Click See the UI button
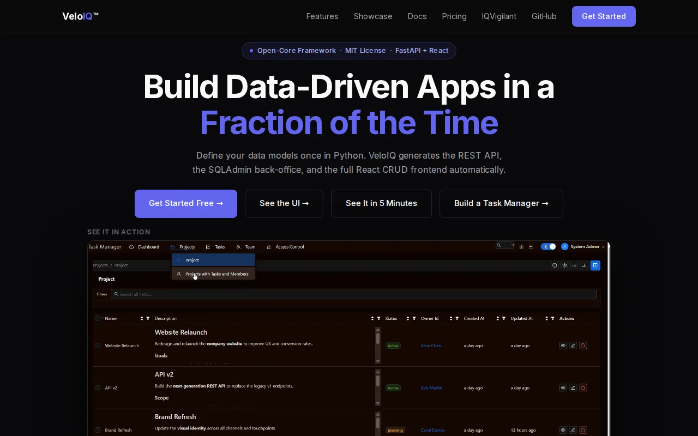This screenshot has height=436, width=698. point(284,203)
